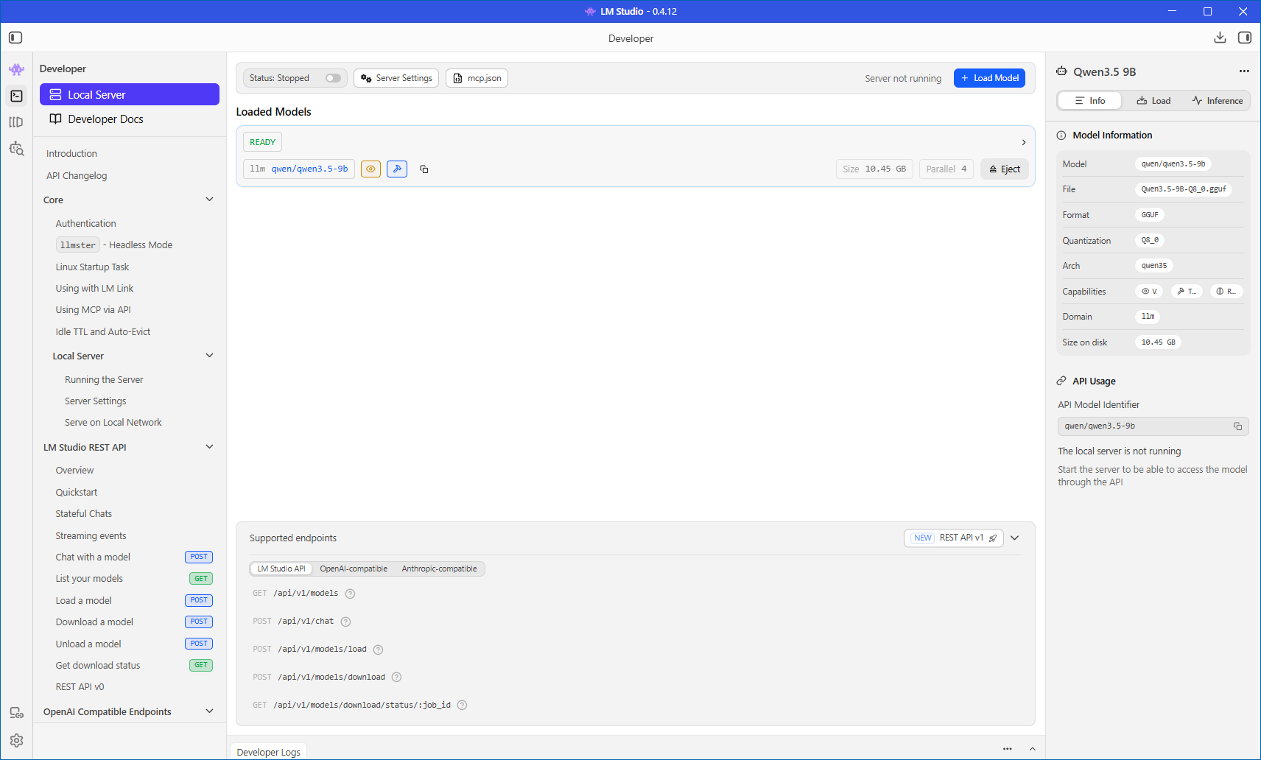The image size is (1261, 760).
Task: Open help for download status job_id endpoint
Action: click(463, 706)
